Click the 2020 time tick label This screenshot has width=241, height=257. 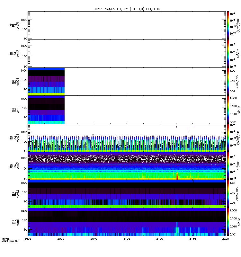click(61, 239)
